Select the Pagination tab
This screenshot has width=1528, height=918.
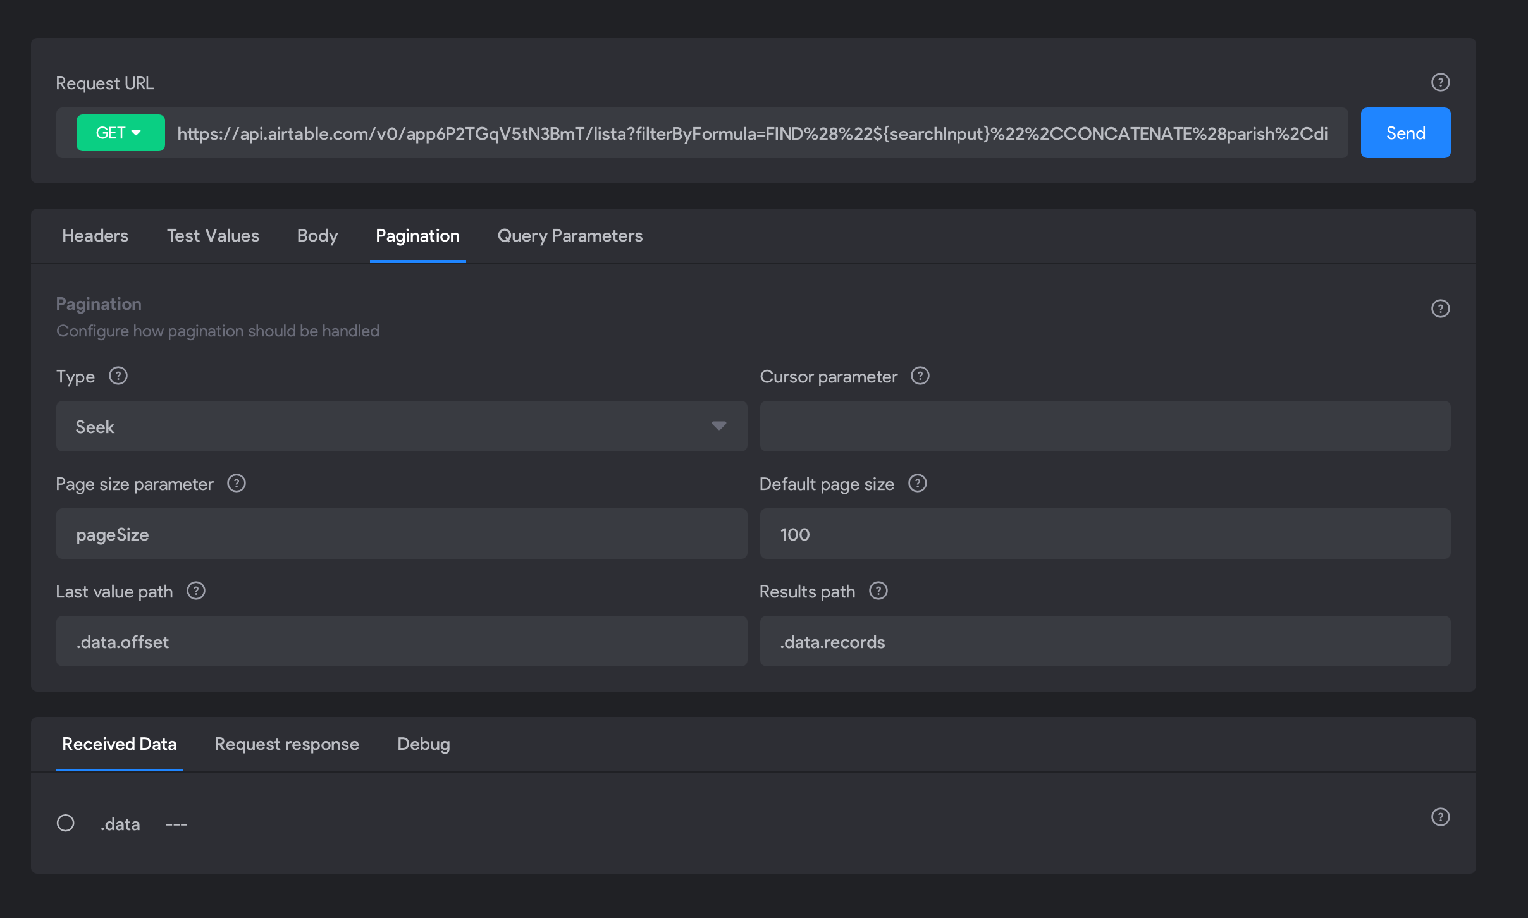(417, 236)
